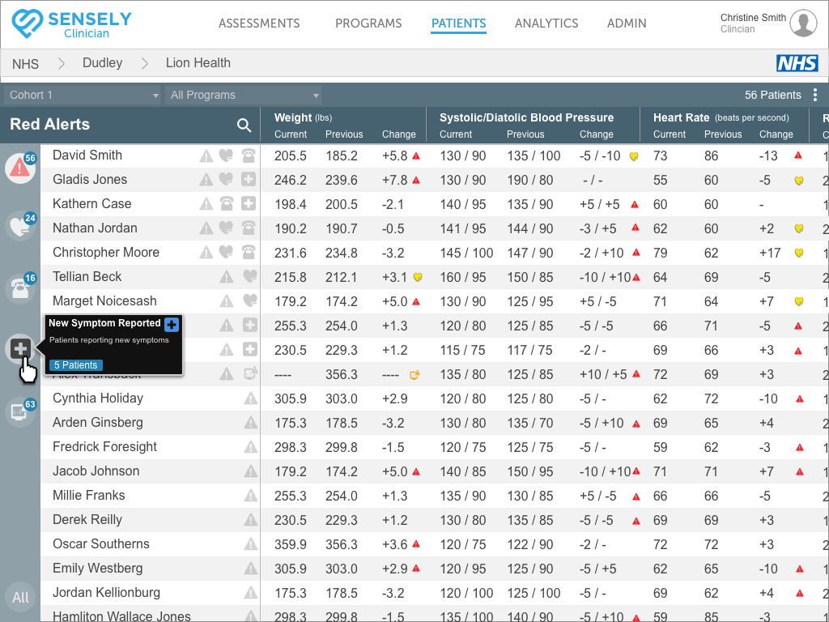
Task: Click Christopher Moore's heart rate change +17
Action: [770, 253]
